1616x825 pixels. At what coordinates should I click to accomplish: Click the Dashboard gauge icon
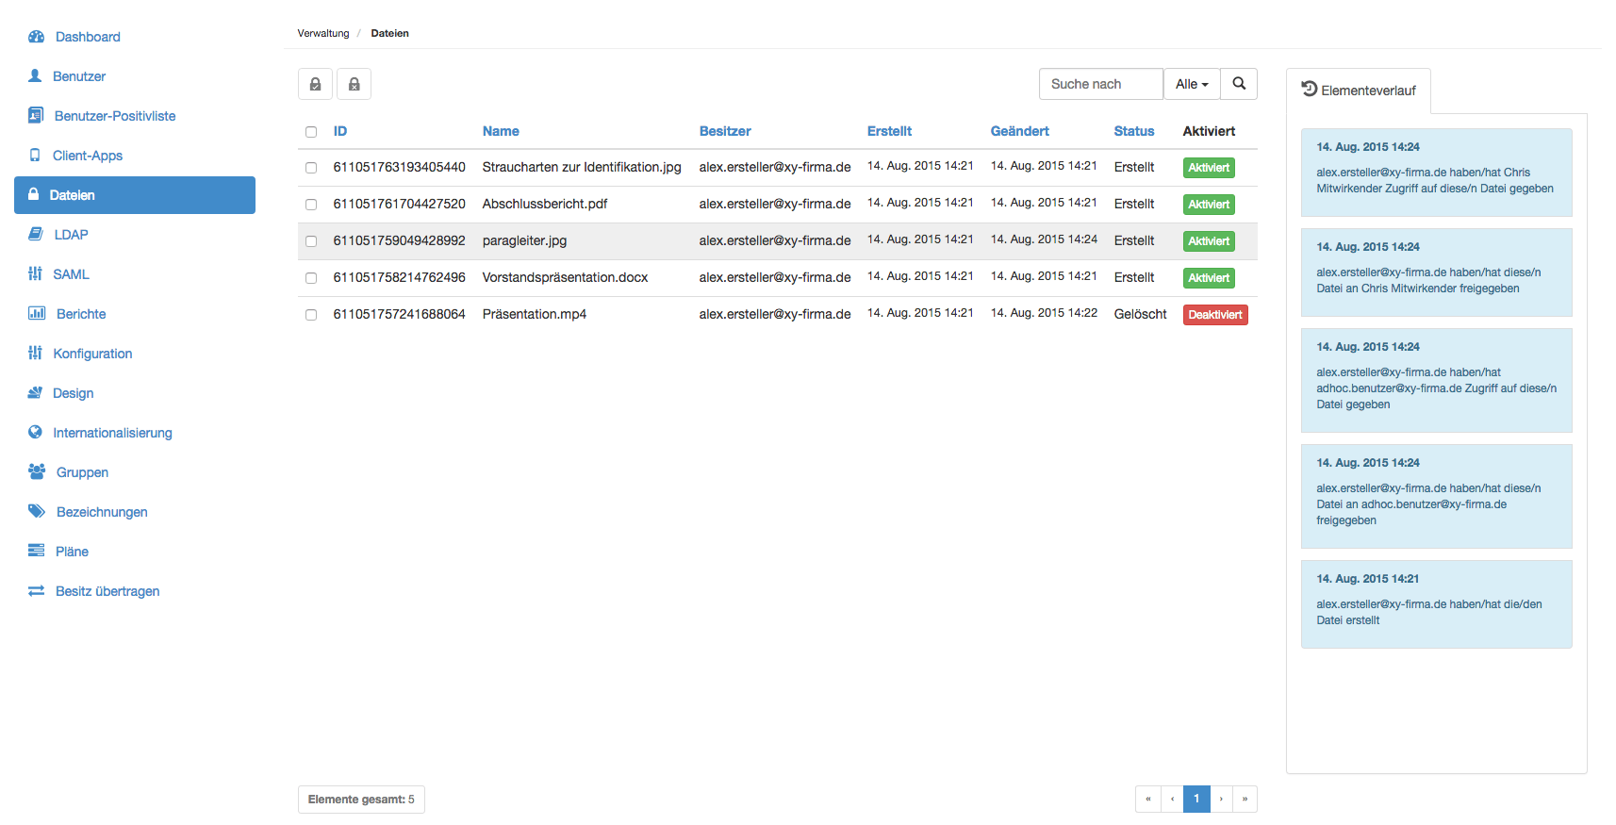pos(37,37)
